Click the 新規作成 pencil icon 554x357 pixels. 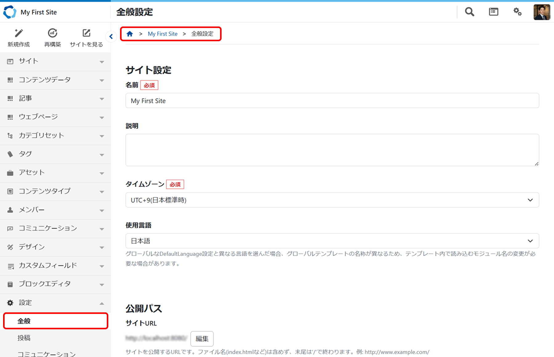19,33
